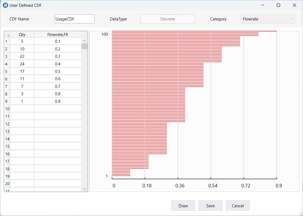
Task: Click empty Qty cell in row 10
Action: coord(22,109)
